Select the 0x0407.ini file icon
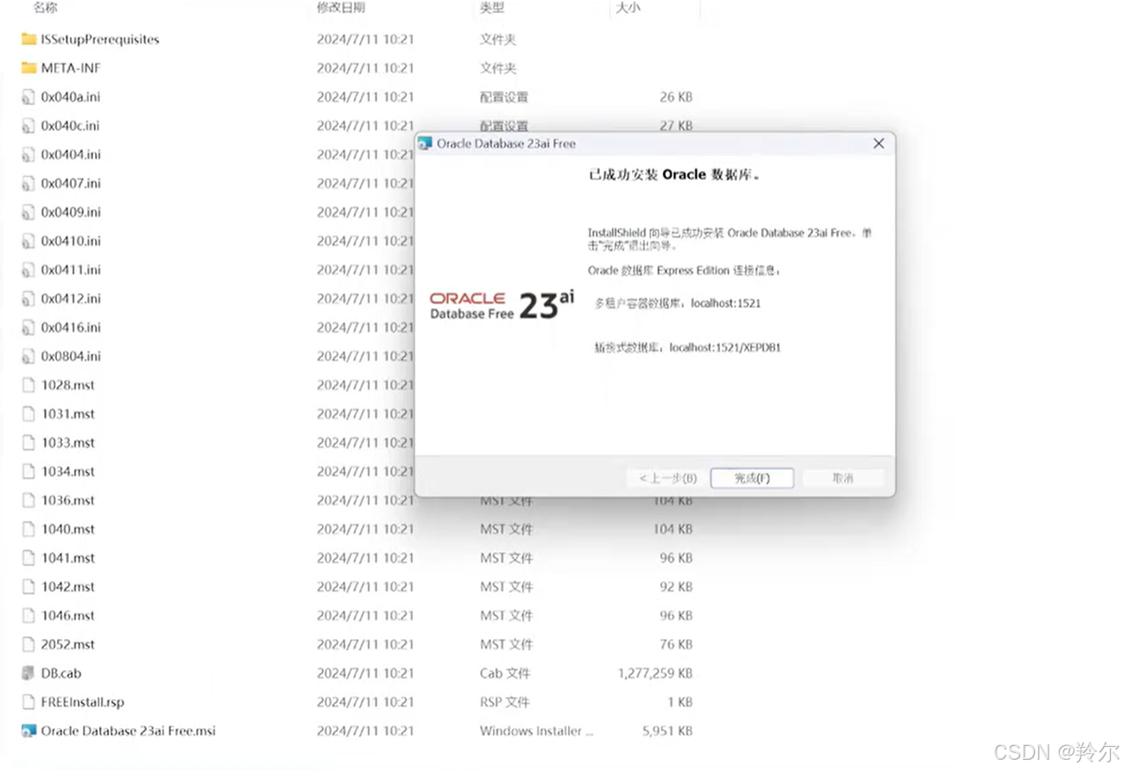 pos(28,183)
